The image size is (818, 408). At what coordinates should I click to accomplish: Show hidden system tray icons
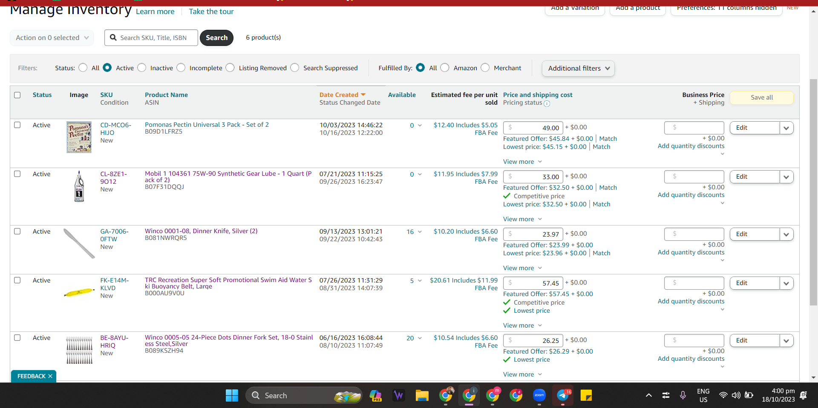click(x=648, y=395)
